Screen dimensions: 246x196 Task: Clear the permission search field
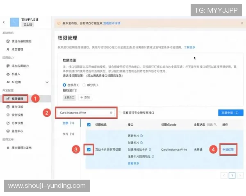click(x=111, y=113)
